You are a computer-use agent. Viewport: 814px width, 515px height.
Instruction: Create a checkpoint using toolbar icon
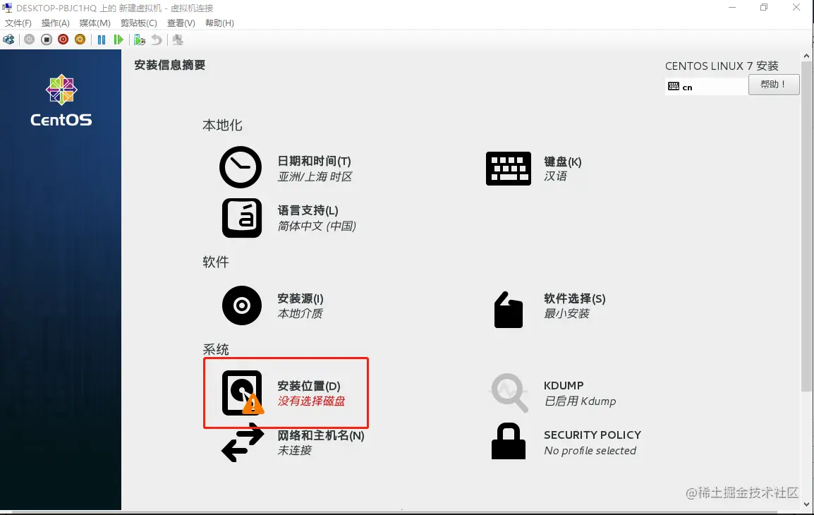tap(139, 40)
